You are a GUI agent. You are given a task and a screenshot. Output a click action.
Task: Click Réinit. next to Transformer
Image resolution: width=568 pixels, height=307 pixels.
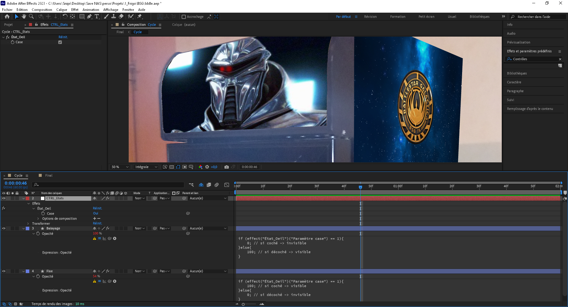point(97,223)
